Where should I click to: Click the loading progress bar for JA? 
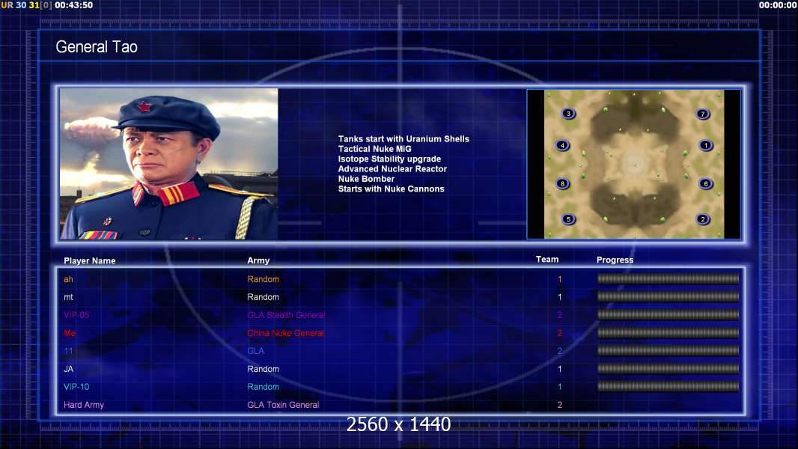668,369
